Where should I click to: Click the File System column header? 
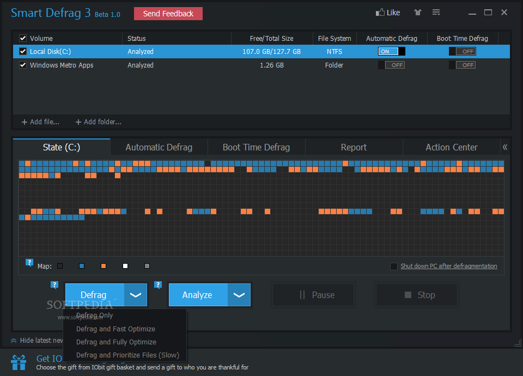(x=335, y=38)
